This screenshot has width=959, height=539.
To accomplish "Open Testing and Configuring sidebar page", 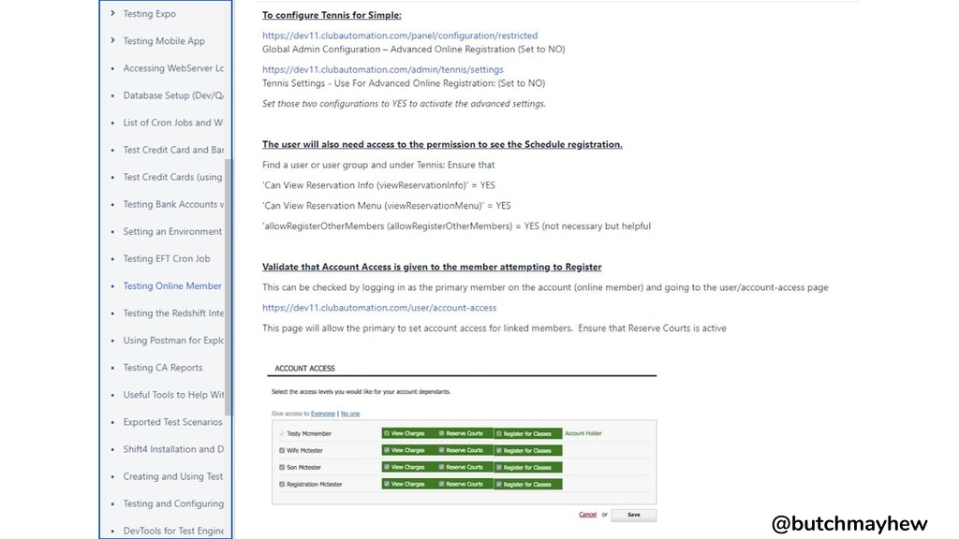I will tap(173, 503).
